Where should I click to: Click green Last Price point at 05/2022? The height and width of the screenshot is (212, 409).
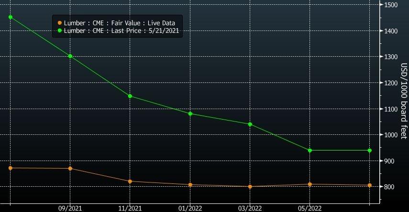pos(310,151)
